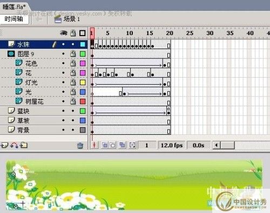This screenshot has height=213, width=270.
Task: Click the scene clapperboard icon
Action: pyautogui.click(x=58, y=19)
